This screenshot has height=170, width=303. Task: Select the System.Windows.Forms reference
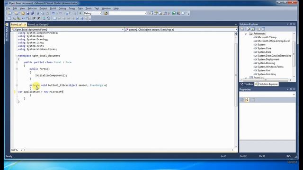pyautogui.click(x=270, y=67)
